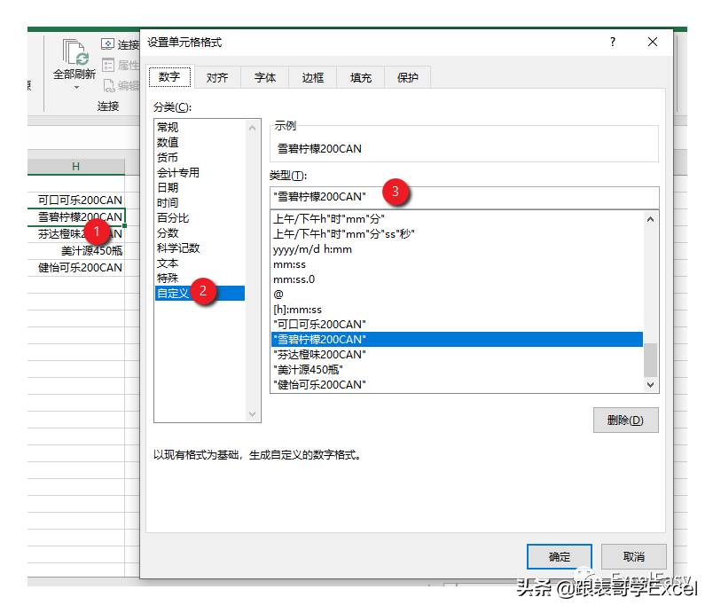Image resolution: width=713 pixels, height=613 pixels.
Task: Choose the @ text format
Action: tap(457, 295)
